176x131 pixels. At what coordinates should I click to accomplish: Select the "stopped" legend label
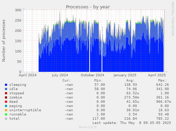tap(17, 93)
